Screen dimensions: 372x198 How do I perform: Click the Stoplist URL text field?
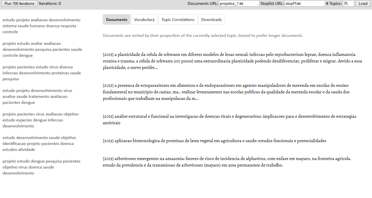[304, 4]
